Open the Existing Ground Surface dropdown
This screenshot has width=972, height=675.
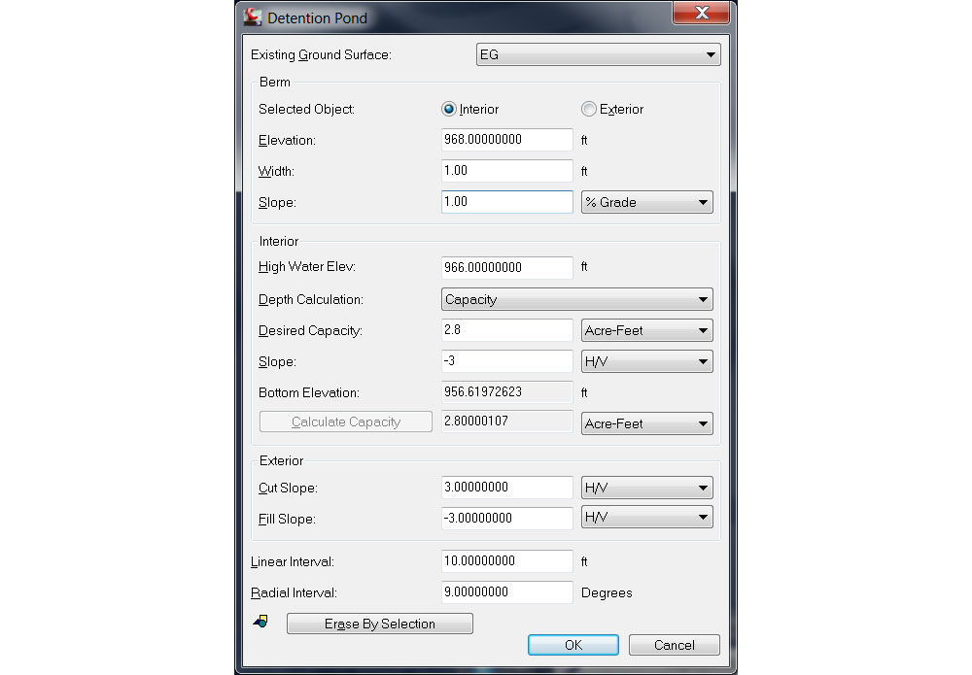(598, 54)
